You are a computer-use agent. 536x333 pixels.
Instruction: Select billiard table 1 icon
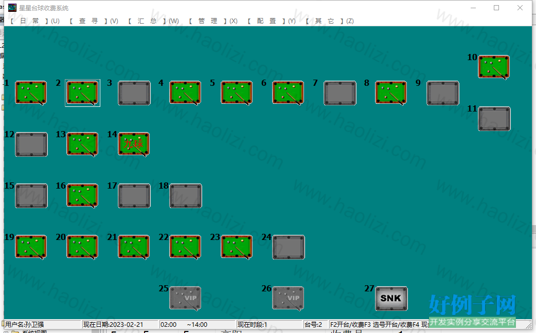coord(31,93)
